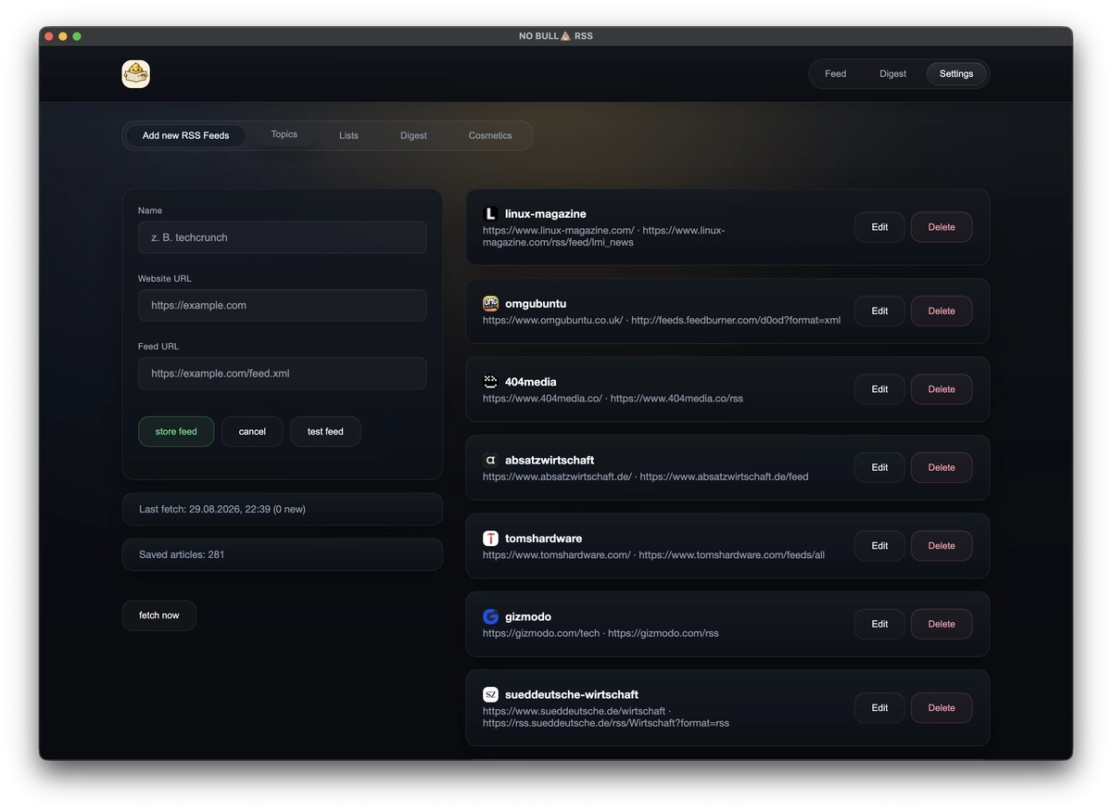Switch to the Digest view in header
The height and width of the screenshot is (812, 1112).
click(893, 74)
